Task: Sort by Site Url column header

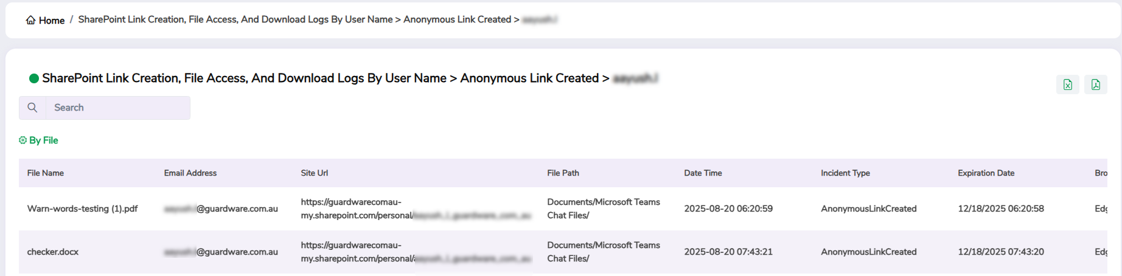Action: tap(314, 173)
